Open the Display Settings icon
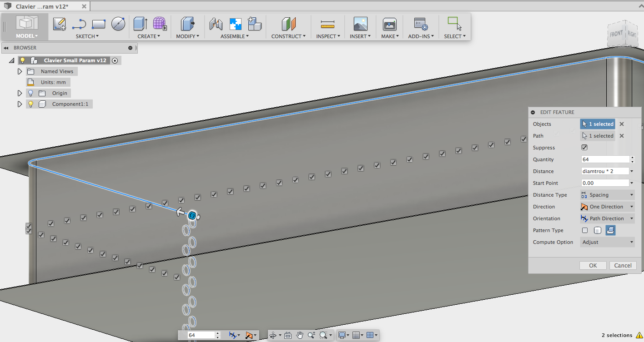 [342, 335]
